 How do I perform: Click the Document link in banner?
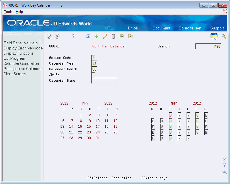(x=161, y=28)
